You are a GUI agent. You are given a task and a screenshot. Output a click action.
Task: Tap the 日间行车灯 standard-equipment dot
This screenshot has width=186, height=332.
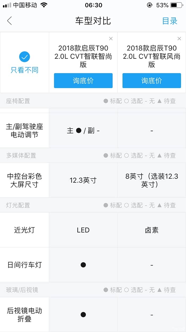(x=83, y=265)
